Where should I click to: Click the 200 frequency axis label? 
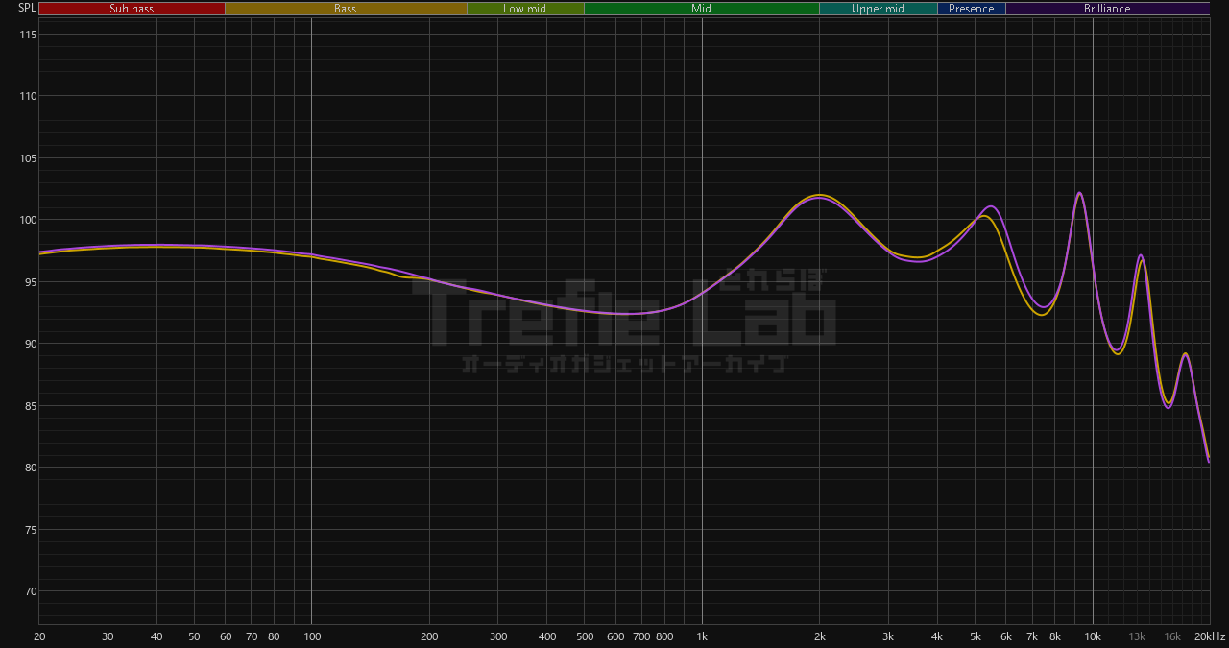click(429, 636)
